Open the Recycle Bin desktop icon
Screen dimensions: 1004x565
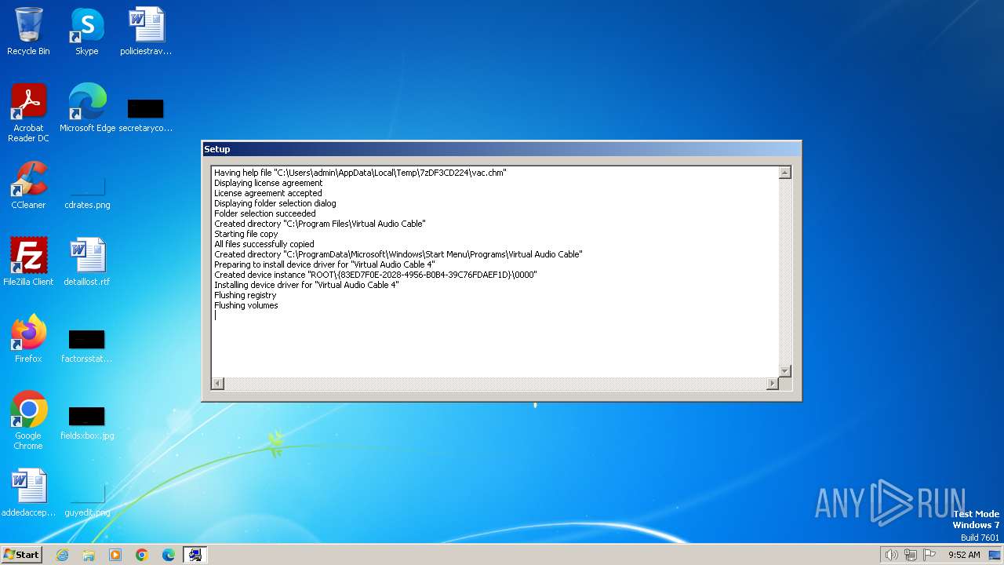point(28,31)
